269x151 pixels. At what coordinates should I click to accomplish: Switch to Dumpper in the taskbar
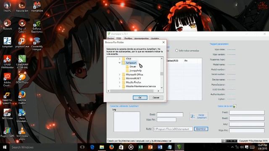click(x=179, y=147)
